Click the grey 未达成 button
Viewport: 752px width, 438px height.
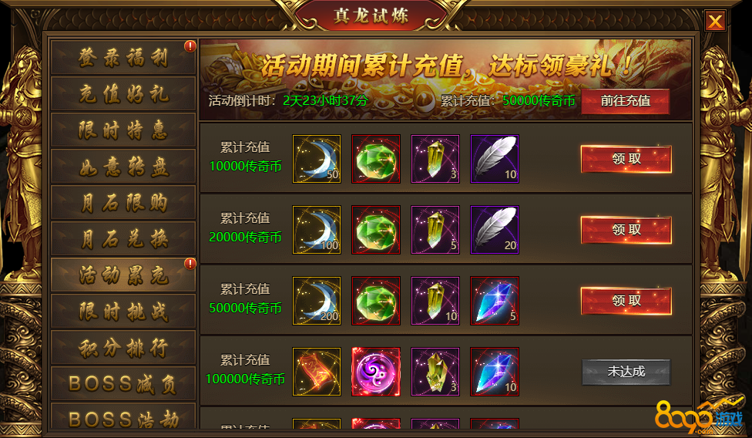point(626,372)
